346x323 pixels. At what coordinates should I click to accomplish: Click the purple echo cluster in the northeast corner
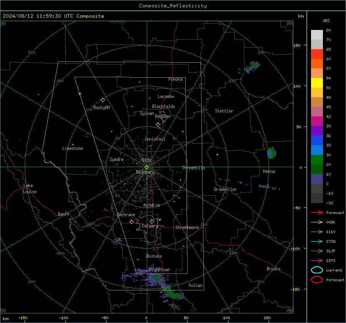[252, 67]
